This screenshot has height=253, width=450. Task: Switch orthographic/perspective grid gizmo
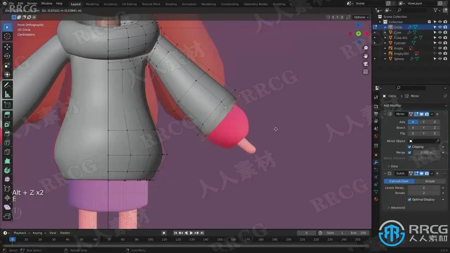(x=366, y=72)
